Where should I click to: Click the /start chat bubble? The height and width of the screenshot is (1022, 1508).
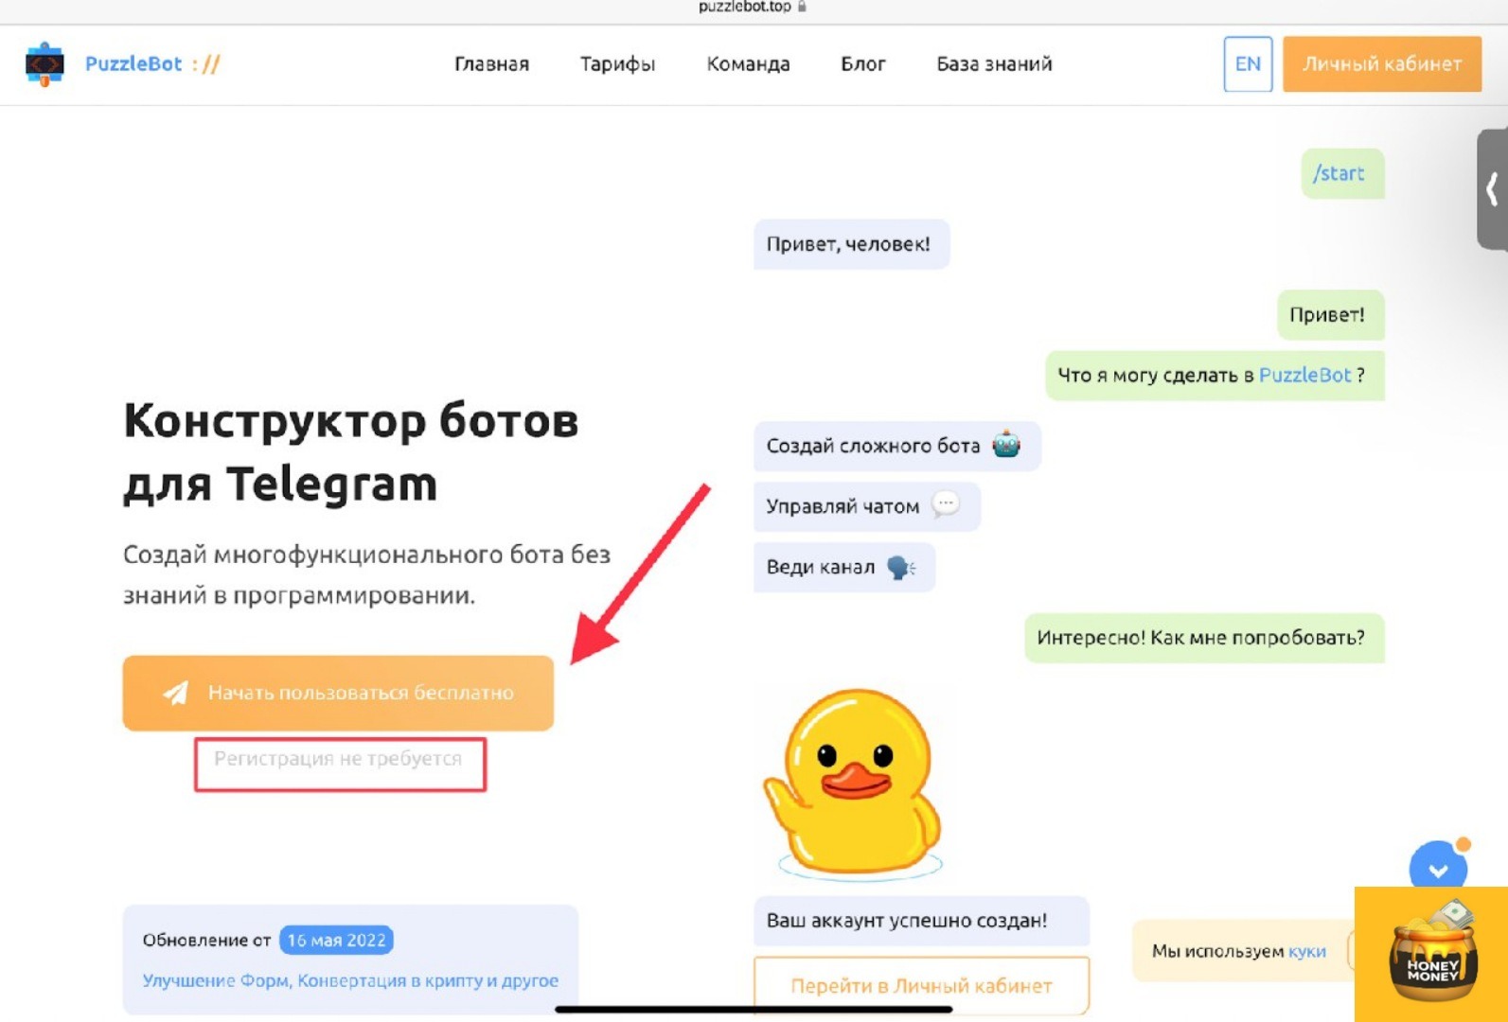[x=1342, y=174]
